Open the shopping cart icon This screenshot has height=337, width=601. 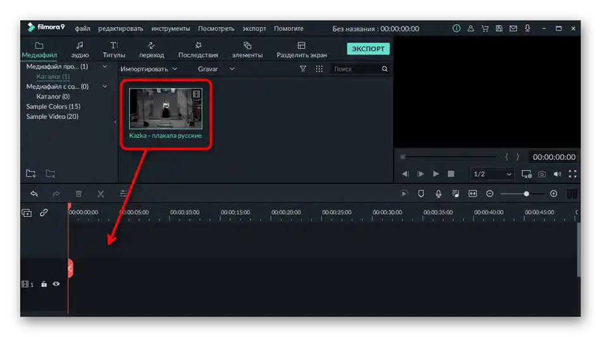tap(485, 28)
